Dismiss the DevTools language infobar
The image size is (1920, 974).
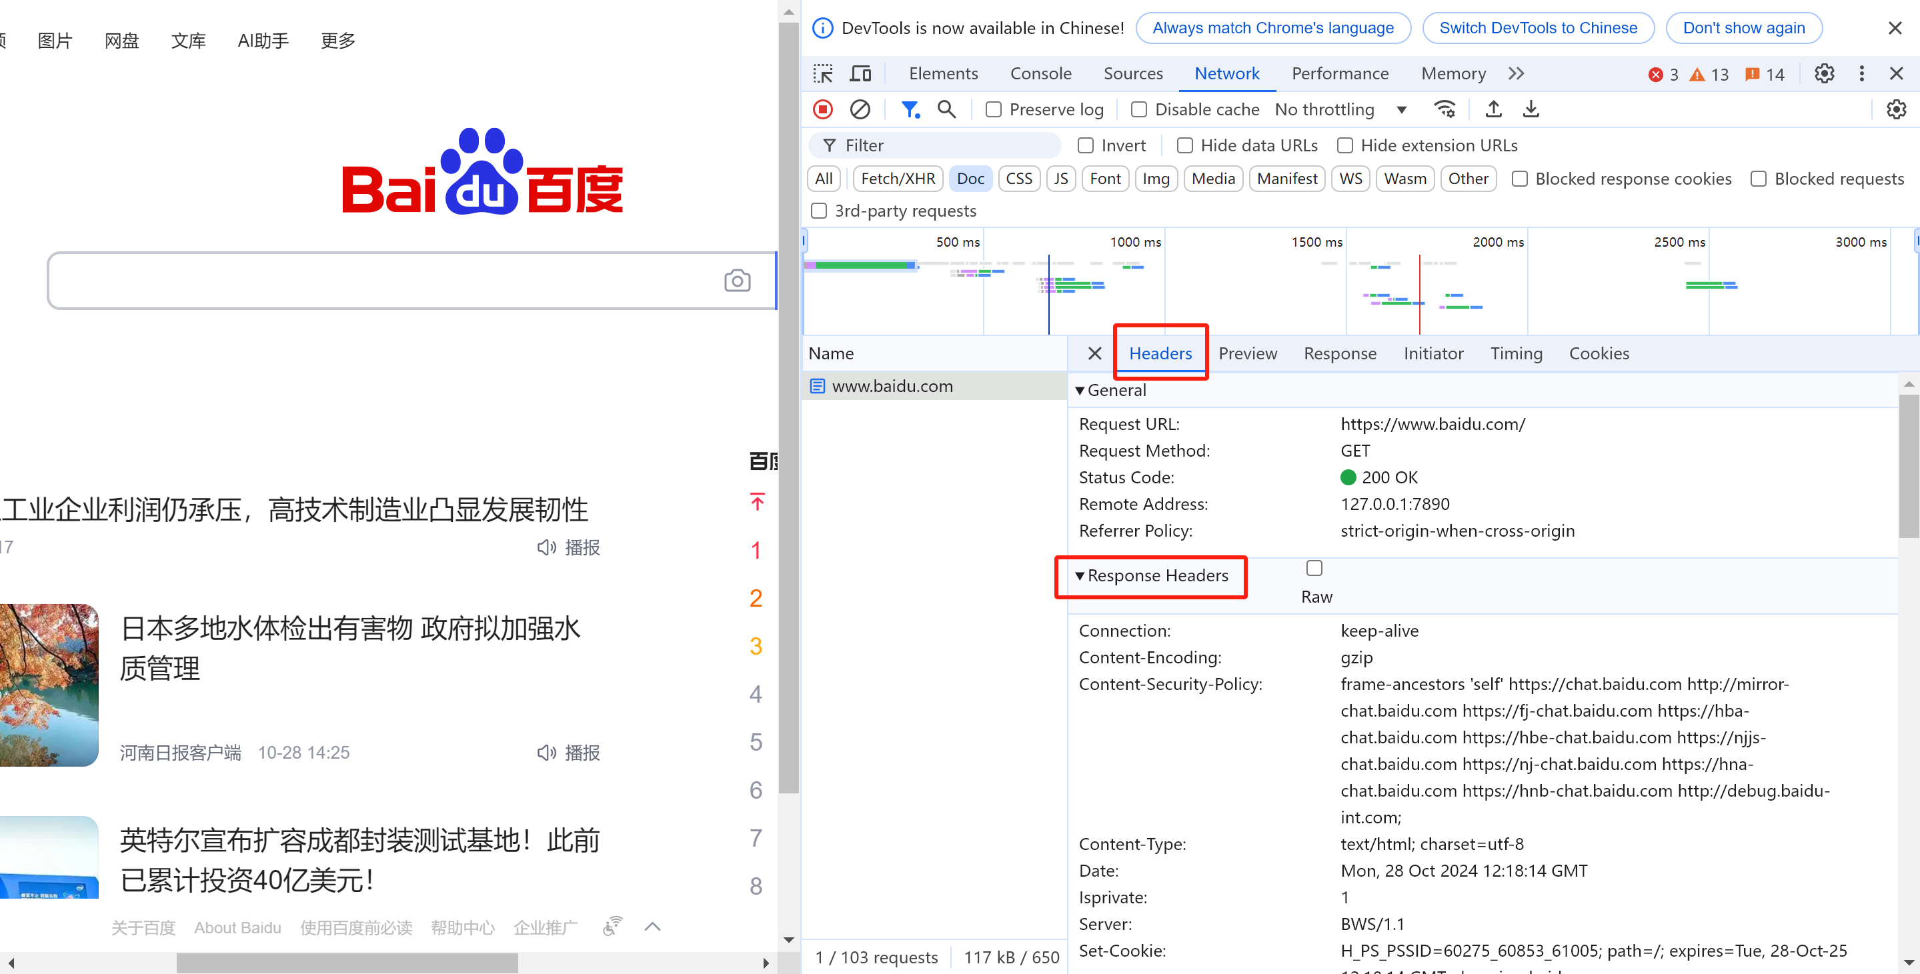pos(1895,28)
